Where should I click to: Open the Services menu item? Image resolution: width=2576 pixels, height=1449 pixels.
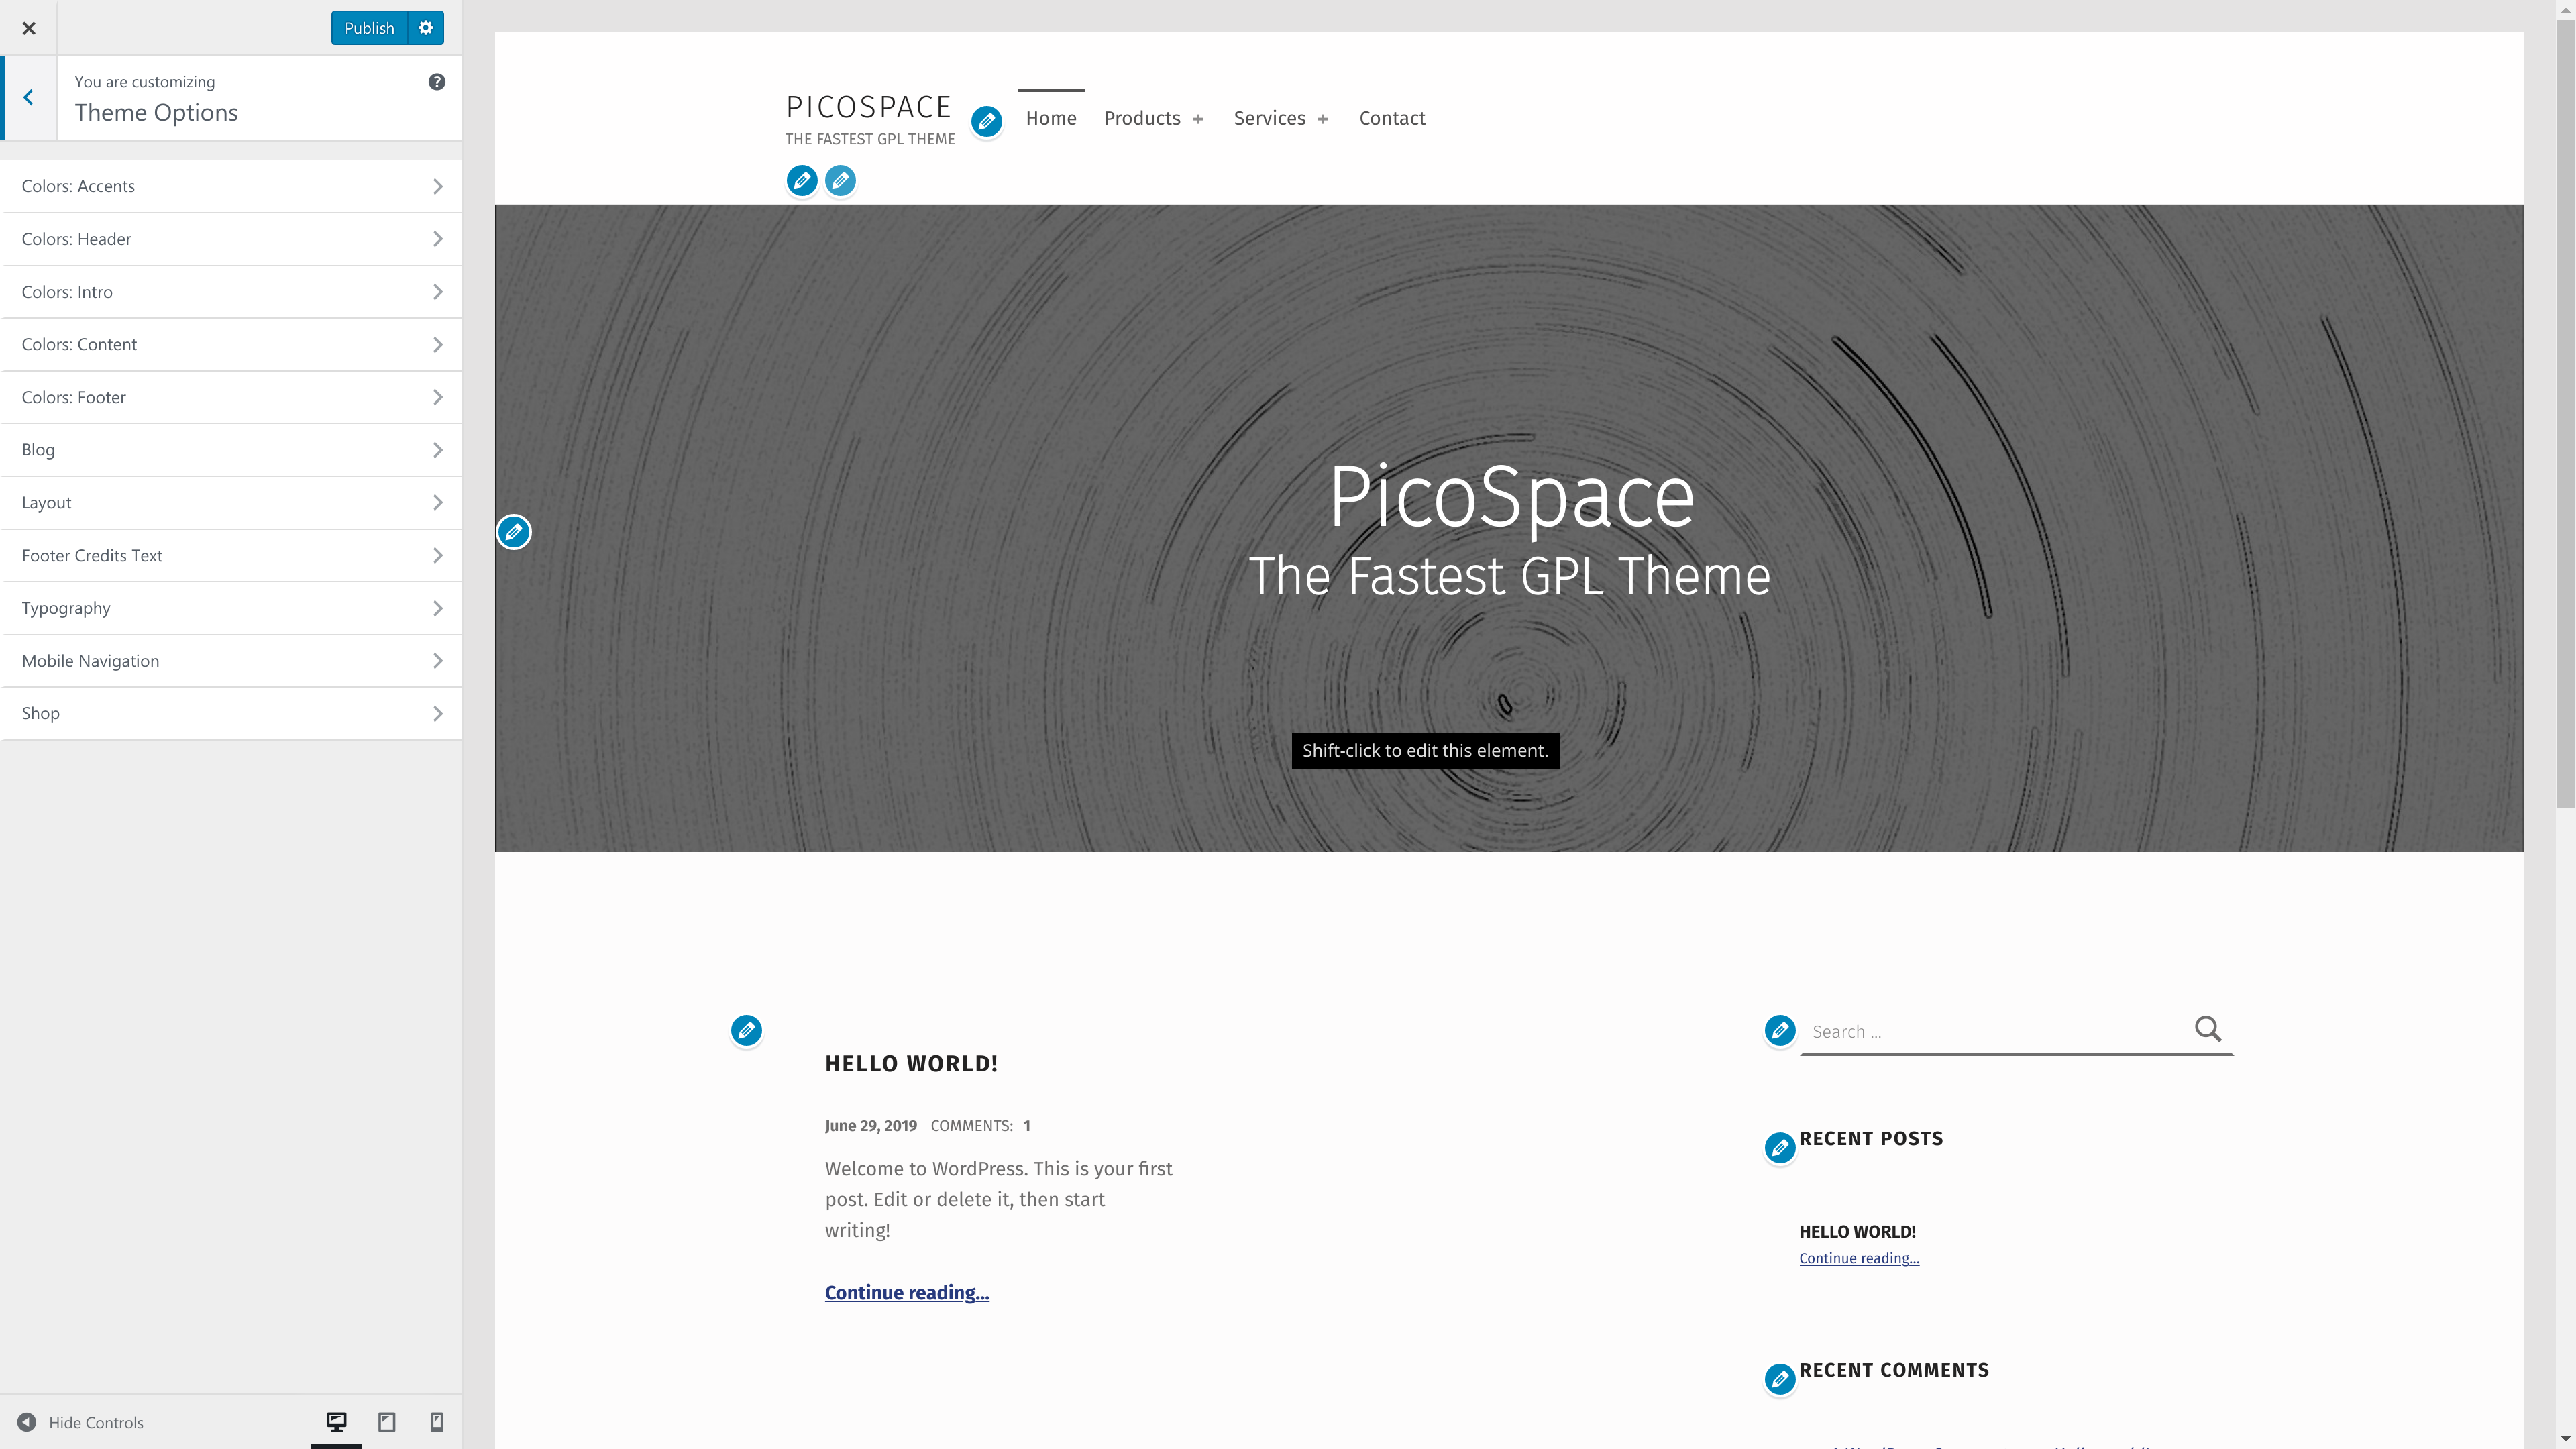1269,118
